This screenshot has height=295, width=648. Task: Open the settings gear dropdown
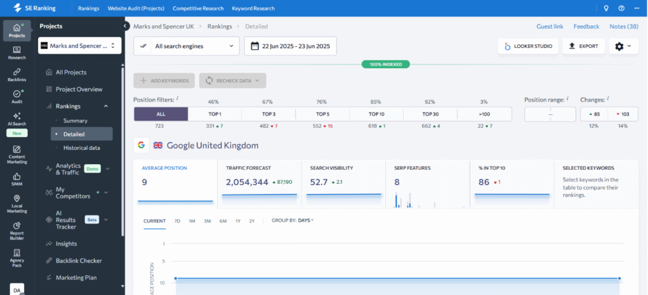(623, 46)
